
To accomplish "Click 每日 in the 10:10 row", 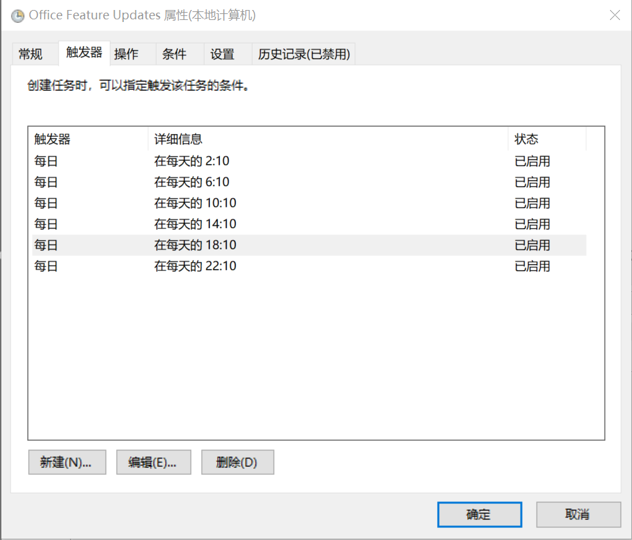I will pyautogui.click(x=46, y=203).
